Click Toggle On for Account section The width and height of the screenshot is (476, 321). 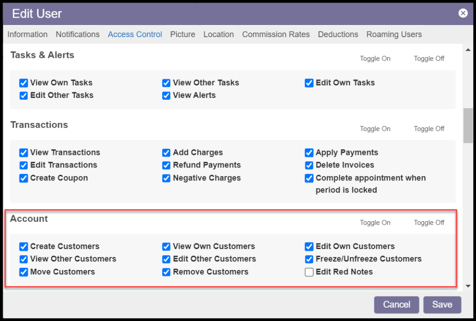click(x=375, y=223)
